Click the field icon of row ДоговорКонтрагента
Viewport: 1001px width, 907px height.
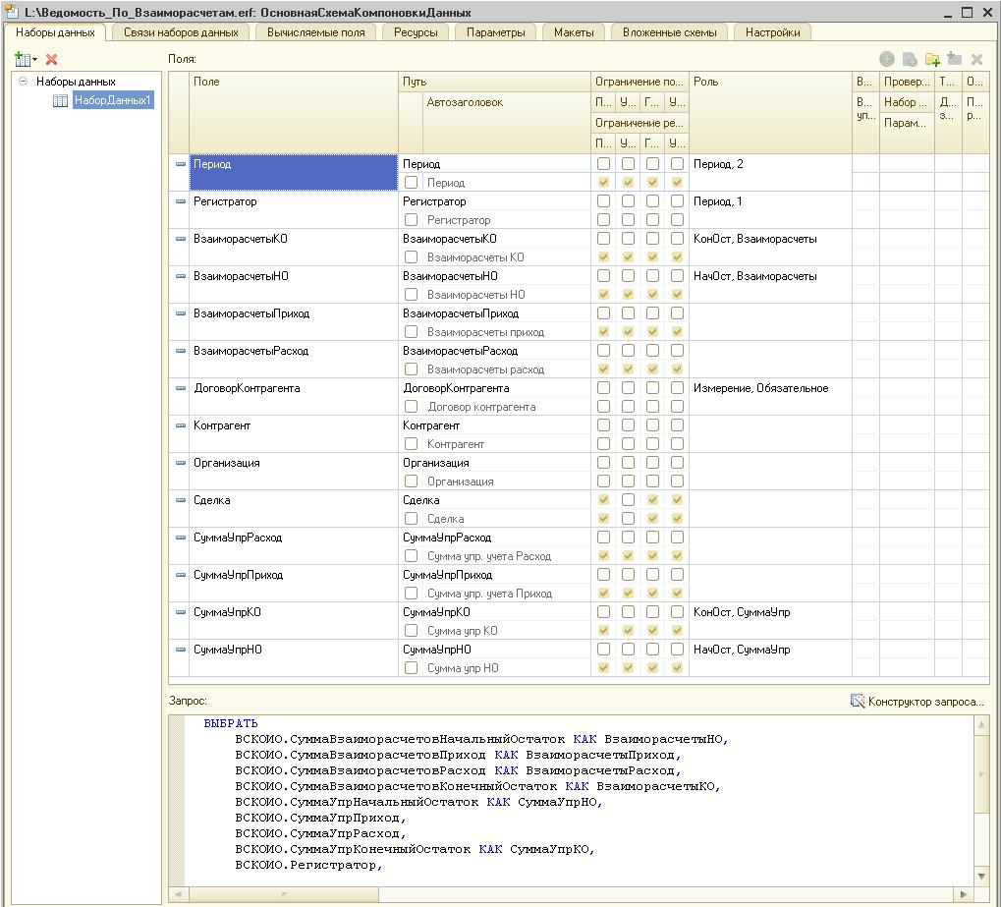pos(181,388)
